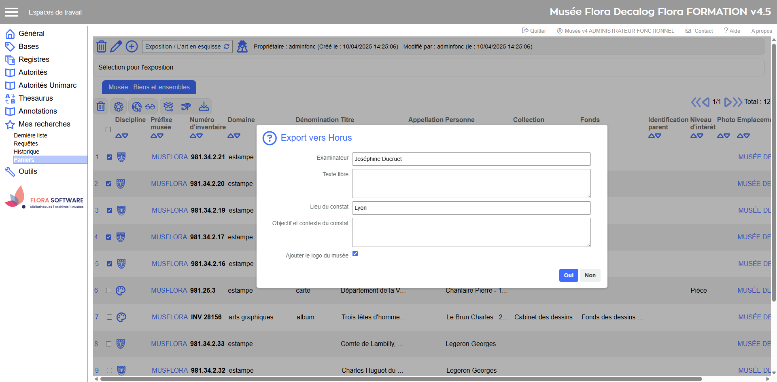The height and width of the screenshot is (382, 777).
Task: Sort Discipline column ascending with up arrow
Action: click(119, 136)
